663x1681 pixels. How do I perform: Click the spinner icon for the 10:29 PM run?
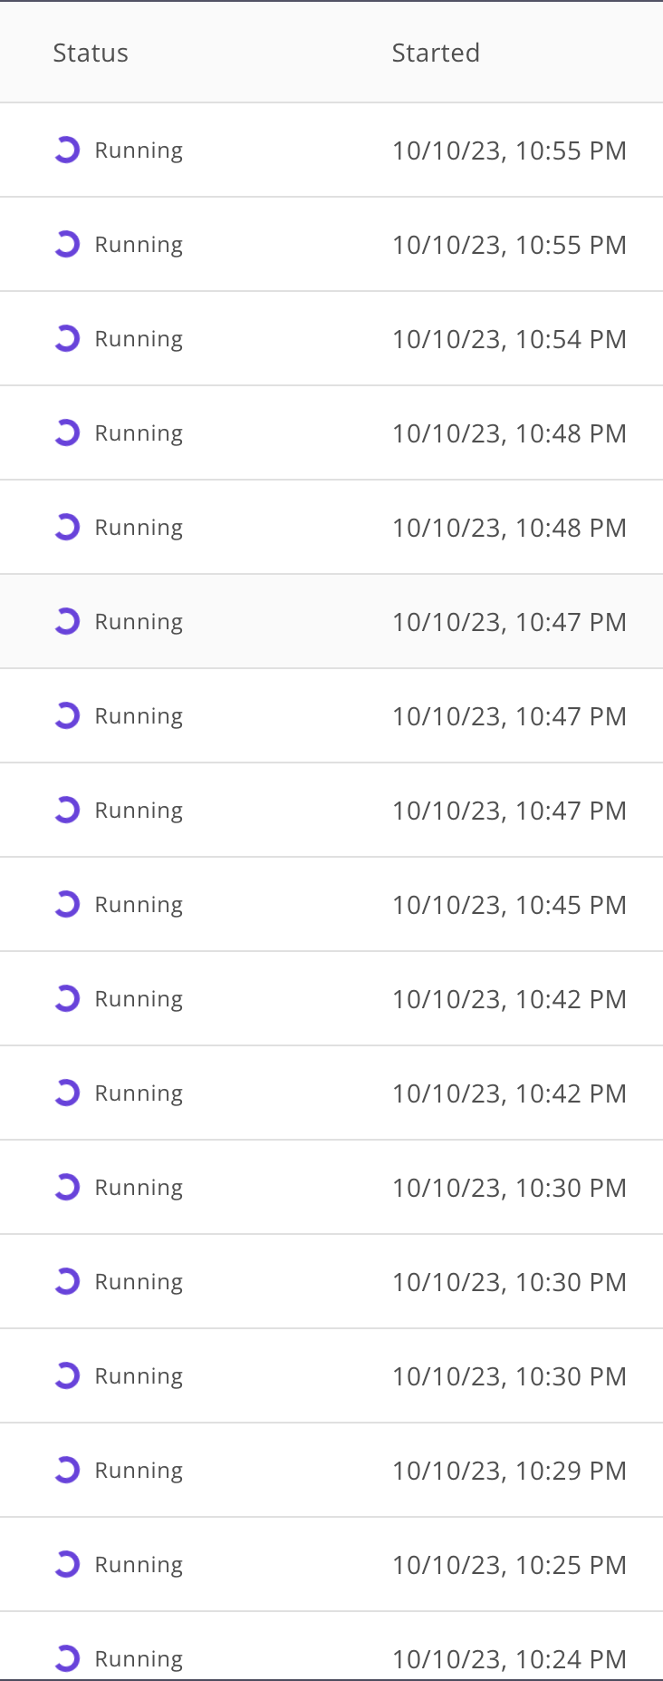(x=67, y=1470)
